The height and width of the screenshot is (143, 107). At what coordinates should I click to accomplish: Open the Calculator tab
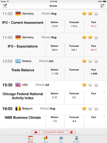pyautogui.click(x=76, y=139)
